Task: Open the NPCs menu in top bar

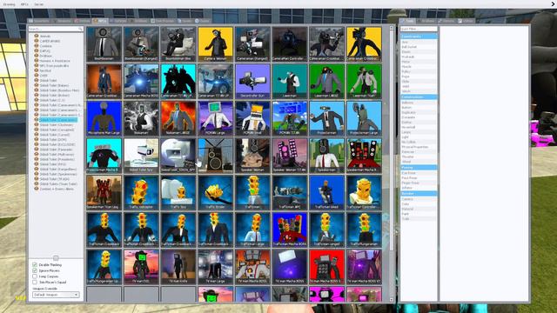Action: (24, 4)
